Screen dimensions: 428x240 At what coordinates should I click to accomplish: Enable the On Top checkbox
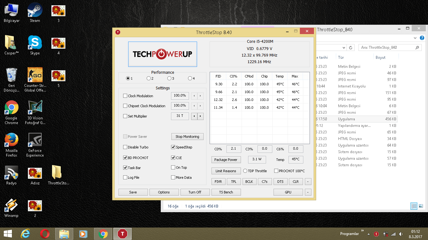173,167
